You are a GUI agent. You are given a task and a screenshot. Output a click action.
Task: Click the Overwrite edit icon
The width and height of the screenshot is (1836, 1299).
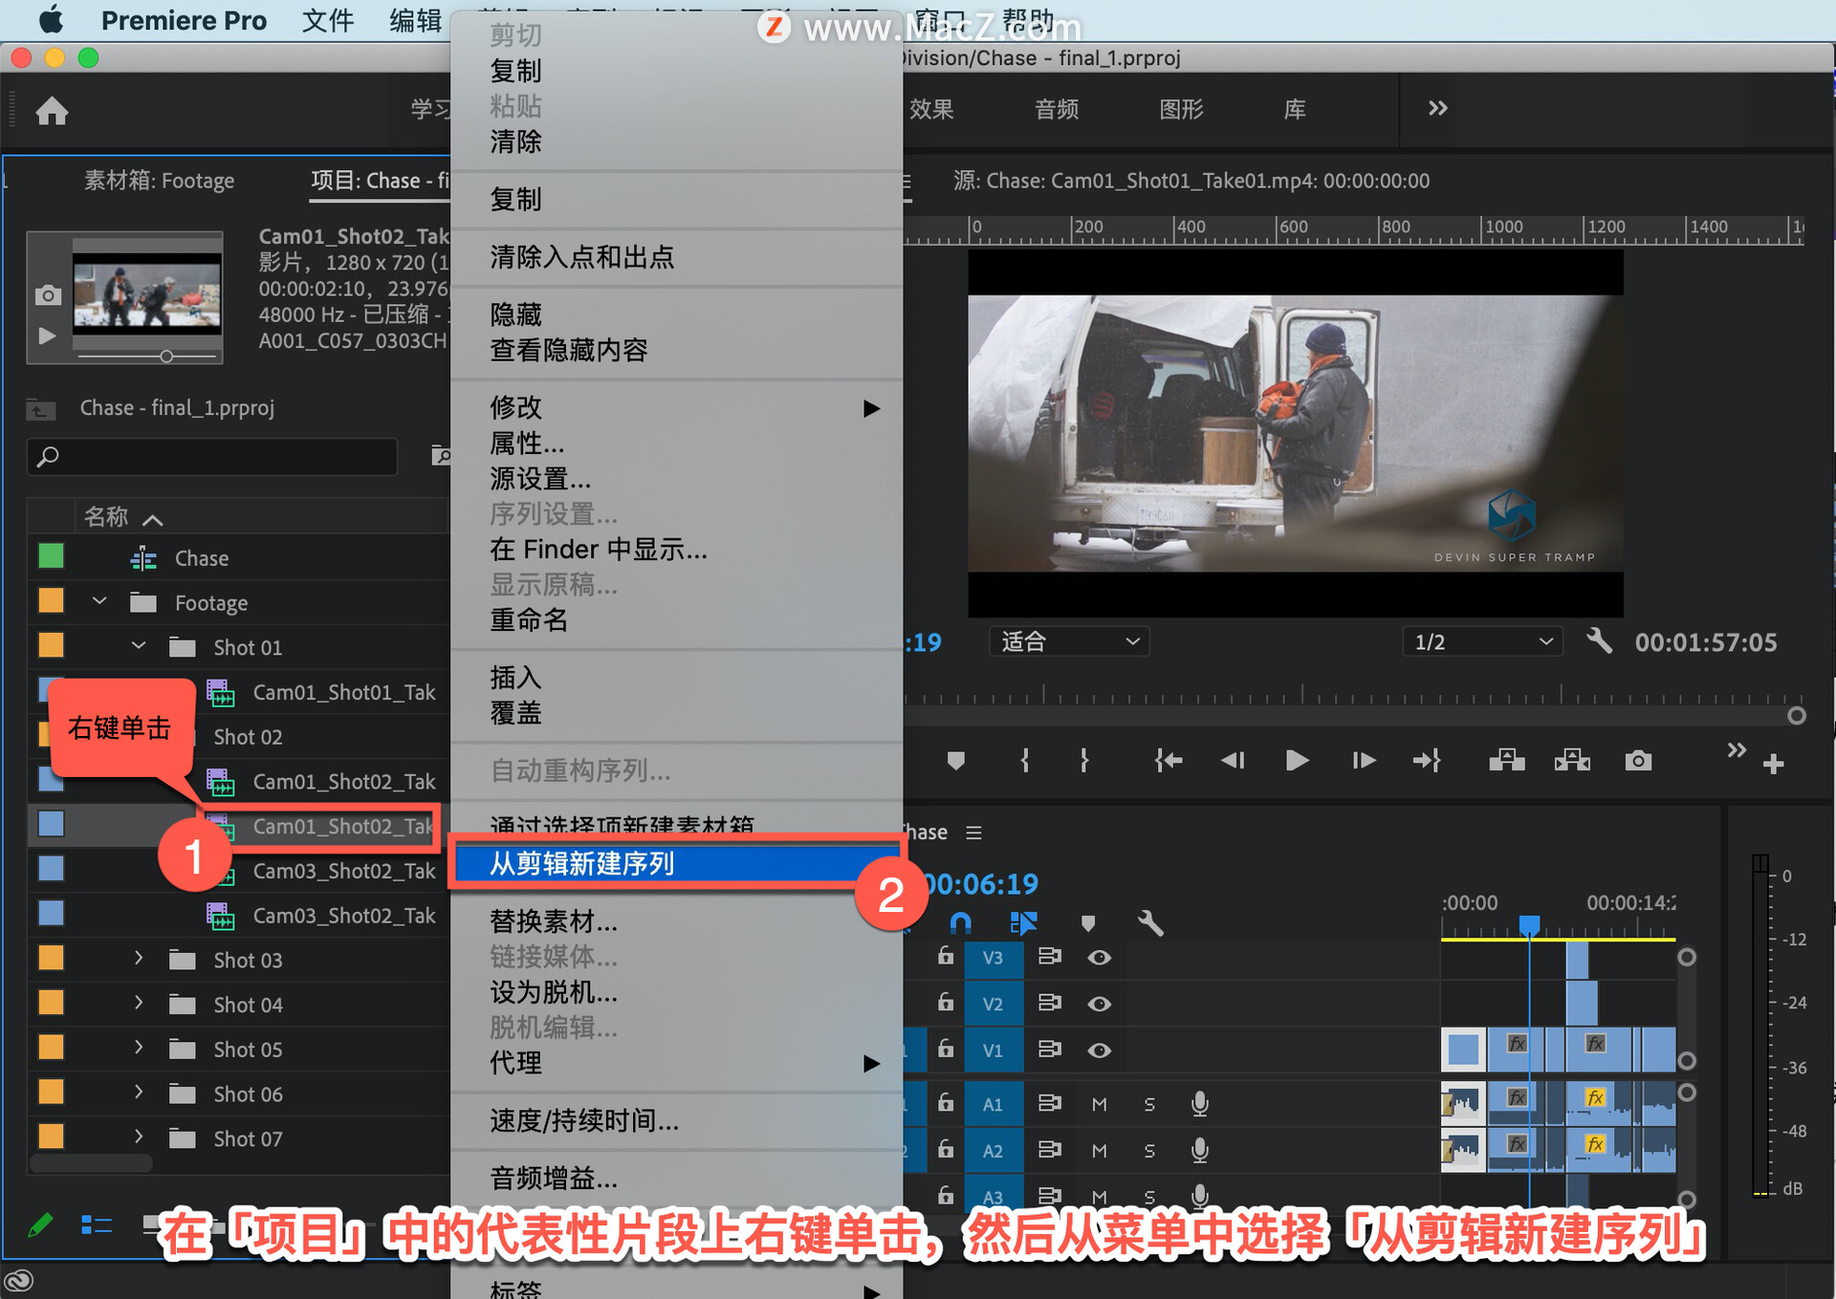[x=1571, y=761]
